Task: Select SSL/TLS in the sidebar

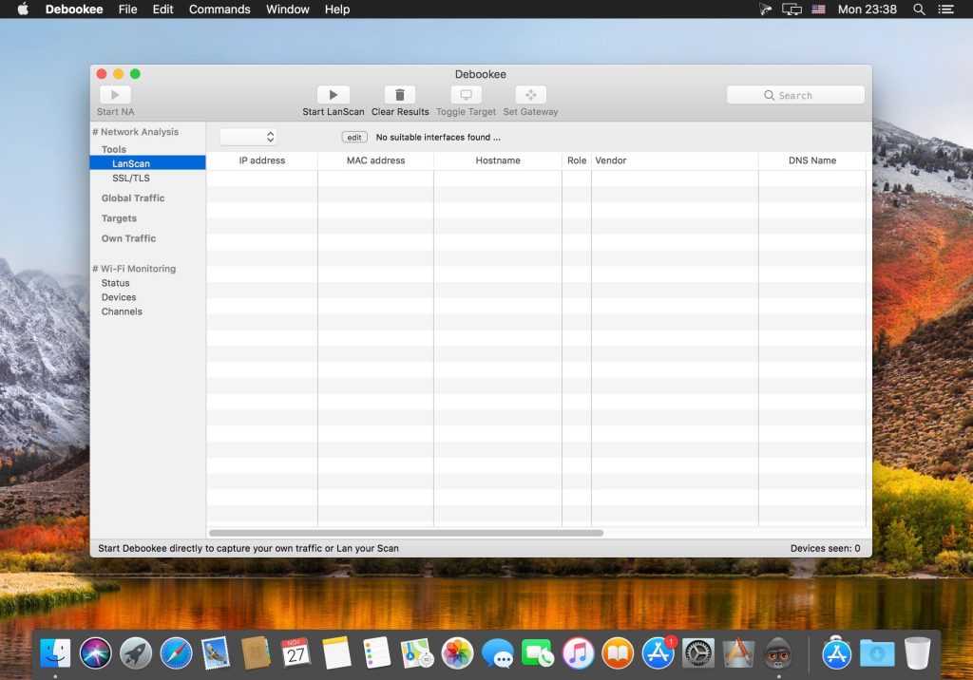Action: pos(130,179)
